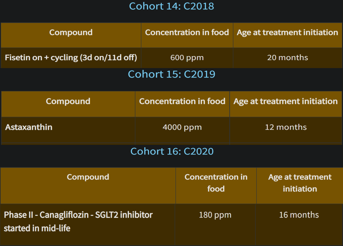This screenshot has height=246, width=343.
Task: Click the Phase II - Canagliflozin compound cell
Action: (88, 224)
